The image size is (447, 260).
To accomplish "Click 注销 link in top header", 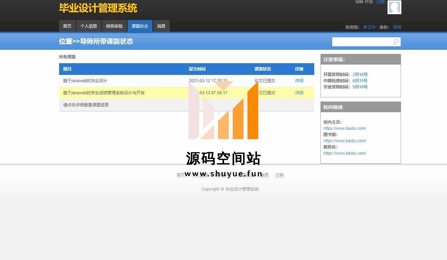I will [x=380, y=2].
